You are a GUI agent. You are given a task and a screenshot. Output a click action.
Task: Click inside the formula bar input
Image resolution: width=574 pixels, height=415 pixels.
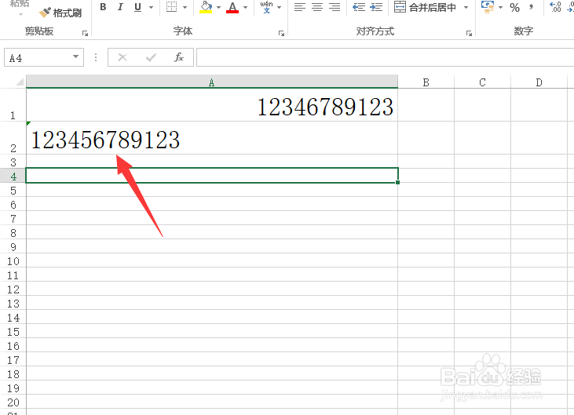point(385,57)
